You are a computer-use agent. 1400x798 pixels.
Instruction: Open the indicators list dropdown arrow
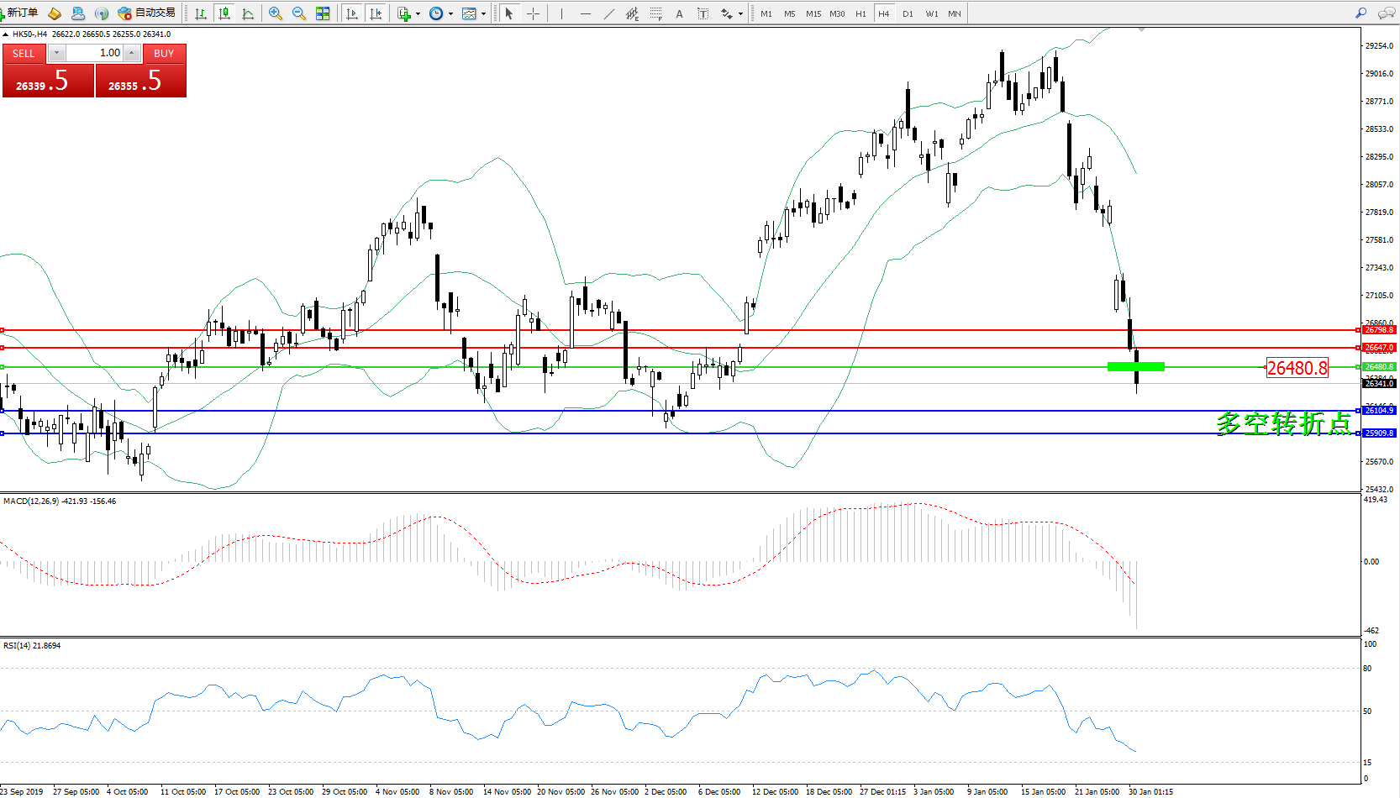(x=418, y=13)
